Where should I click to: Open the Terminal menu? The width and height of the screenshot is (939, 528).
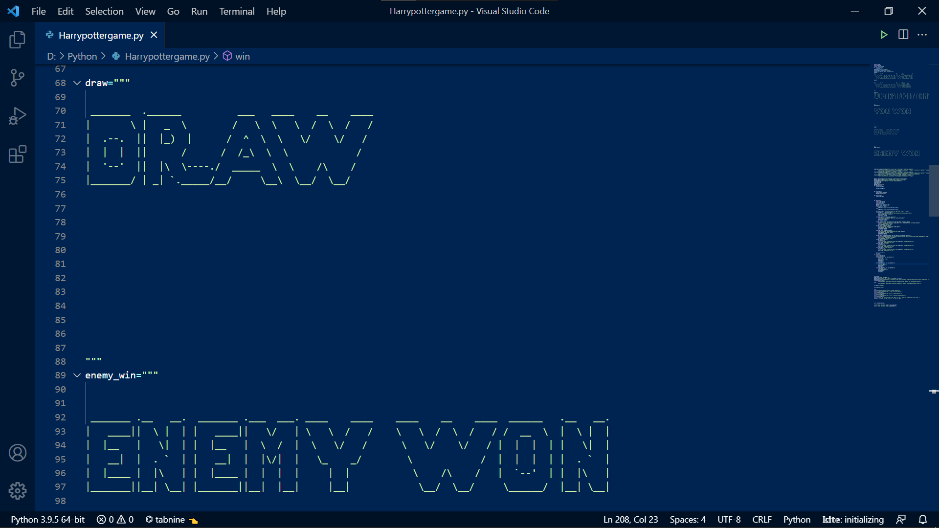pyautogui.click(x=237, y=11)
